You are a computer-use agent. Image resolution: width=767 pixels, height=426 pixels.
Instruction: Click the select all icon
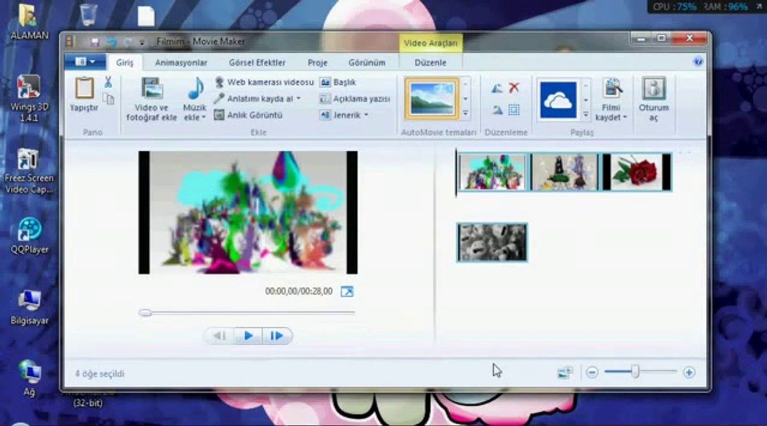[514, 109]
